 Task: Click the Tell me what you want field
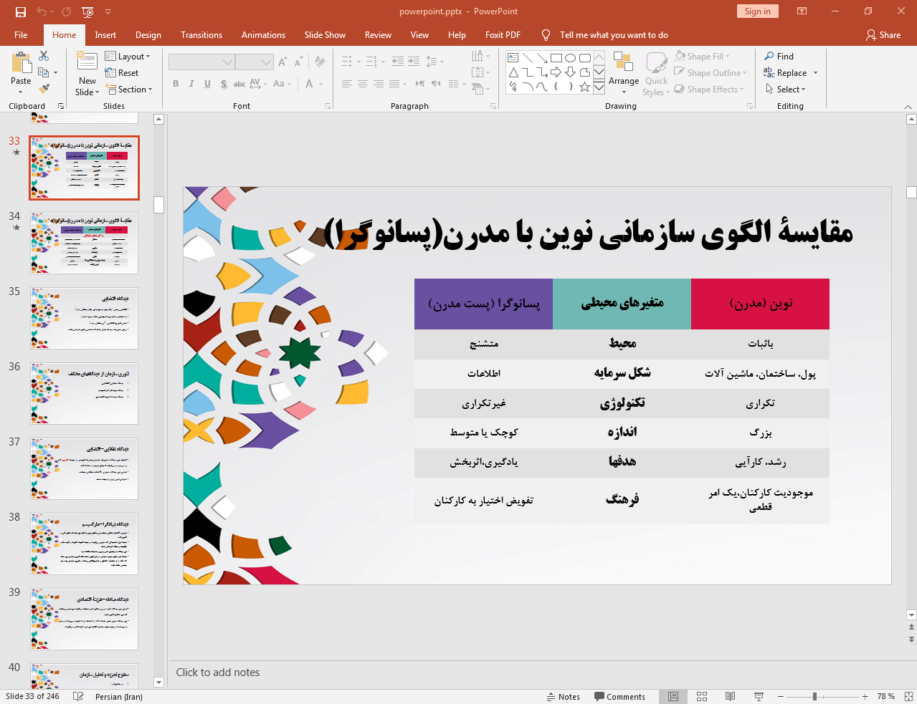click(x=614, y=34)
